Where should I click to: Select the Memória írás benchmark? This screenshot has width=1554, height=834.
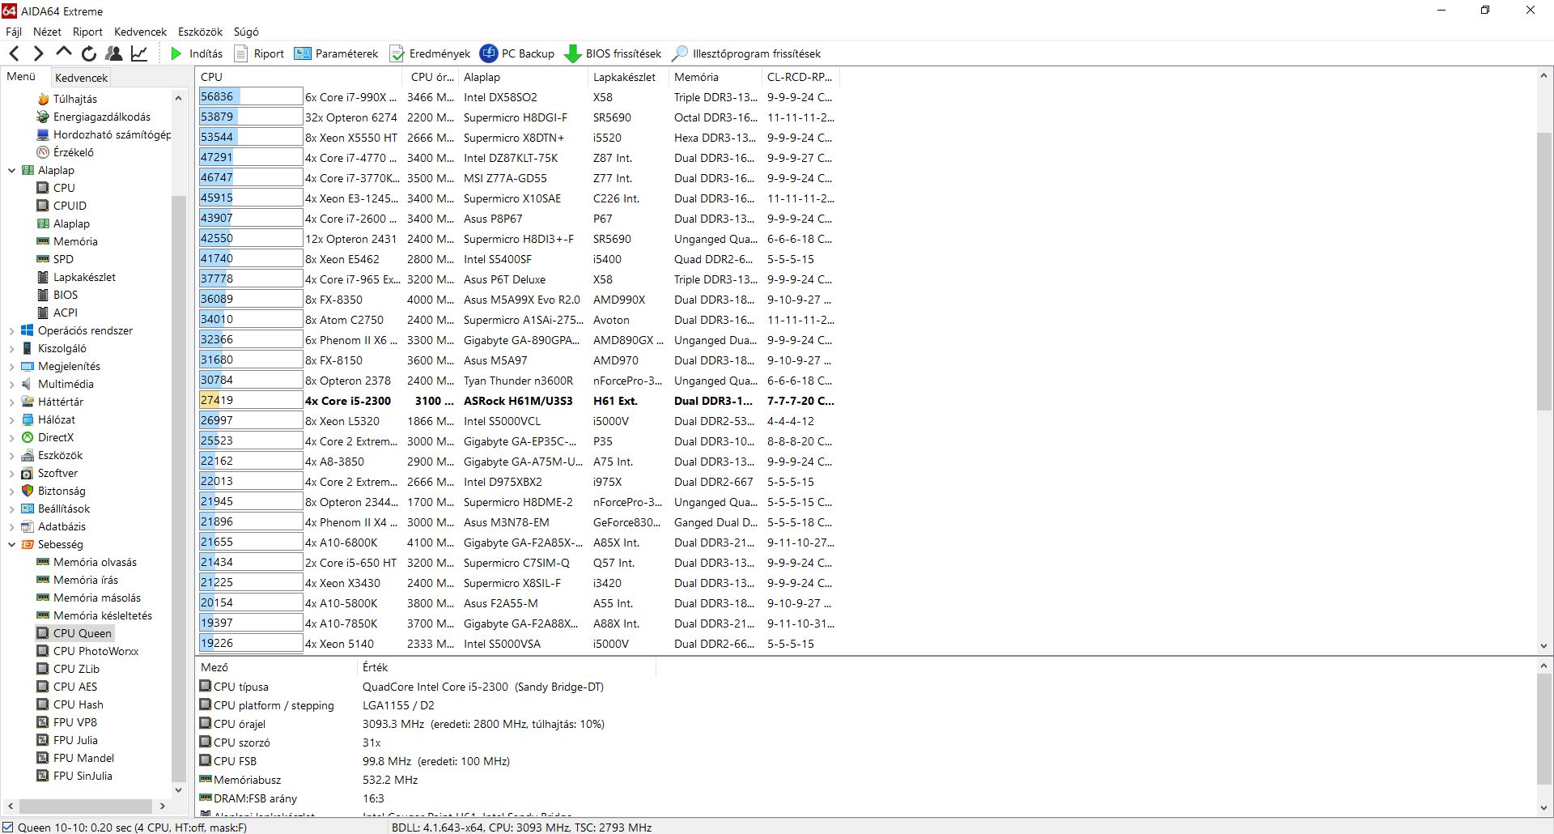[x=77, y=580]
